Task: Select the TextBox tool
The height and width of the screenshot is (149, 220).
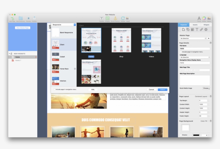Action: tap(102, 18)
